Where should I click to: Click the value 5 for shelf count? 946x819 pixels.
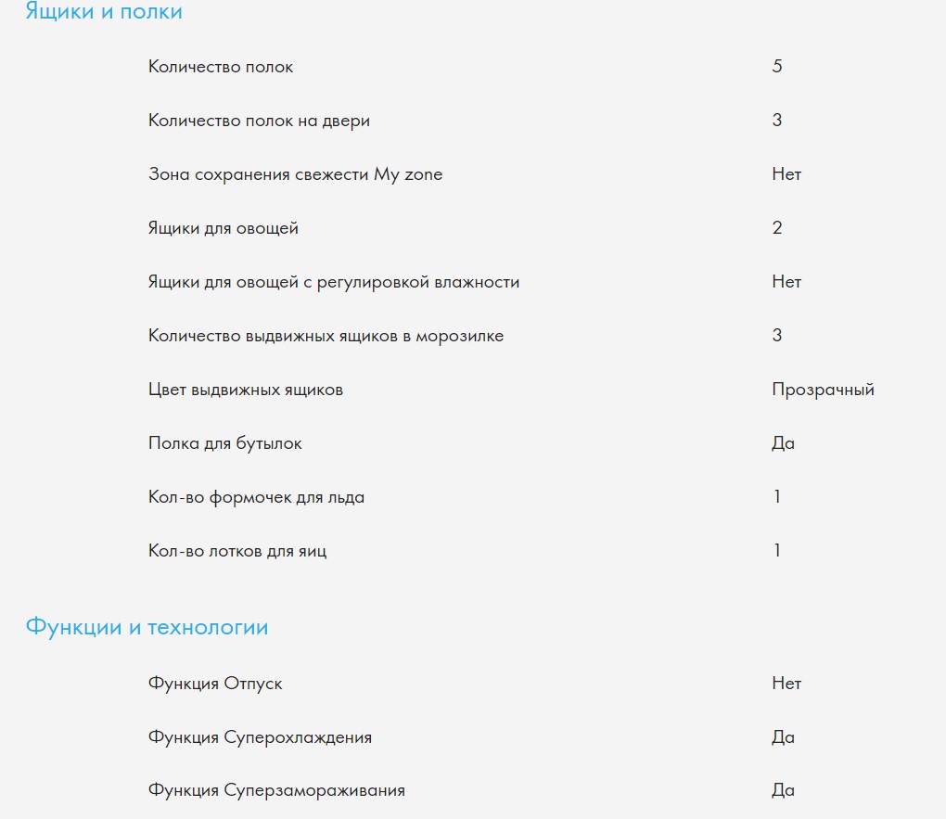(777, 67)
